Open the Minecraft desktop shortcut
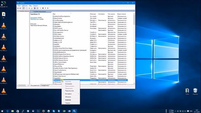Screen dimensions: 201x113 pyautogui.click(x=3, y=4)
